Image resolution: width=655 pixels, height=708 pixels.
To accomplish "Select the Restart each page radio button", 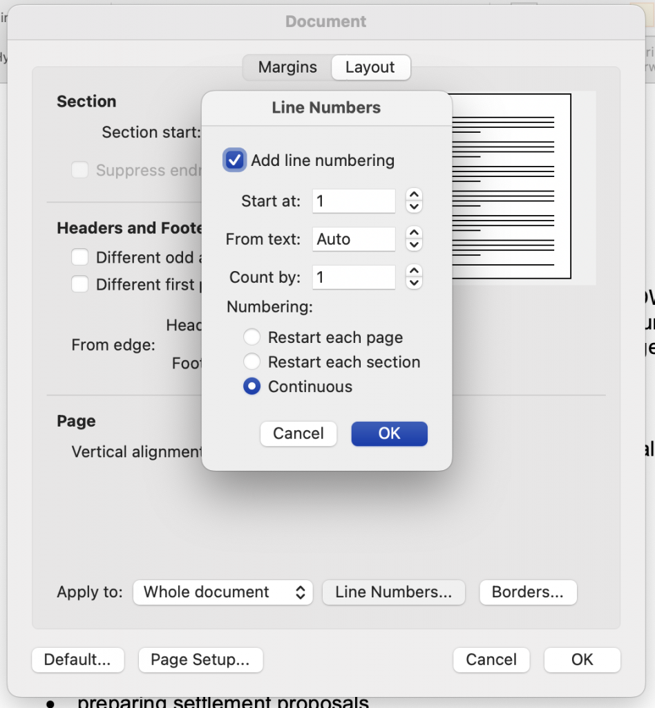I will (251, 337).
